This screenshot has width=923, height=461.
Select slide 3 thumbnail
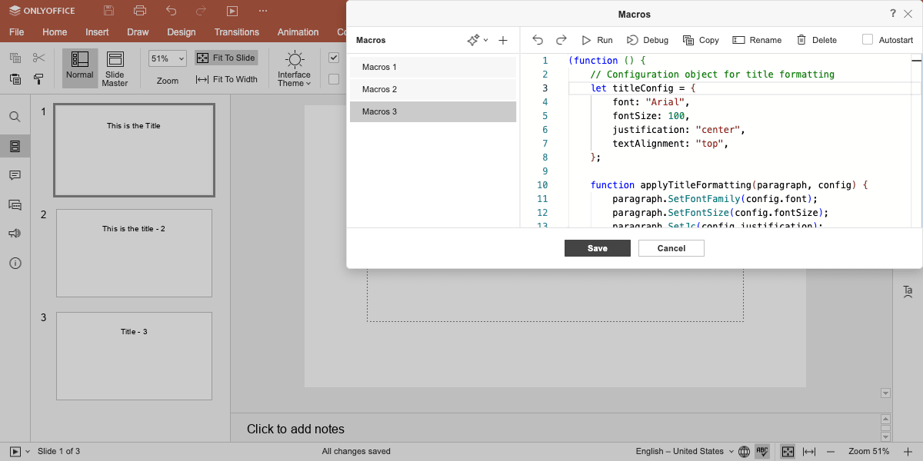click(x=134, y=356)
